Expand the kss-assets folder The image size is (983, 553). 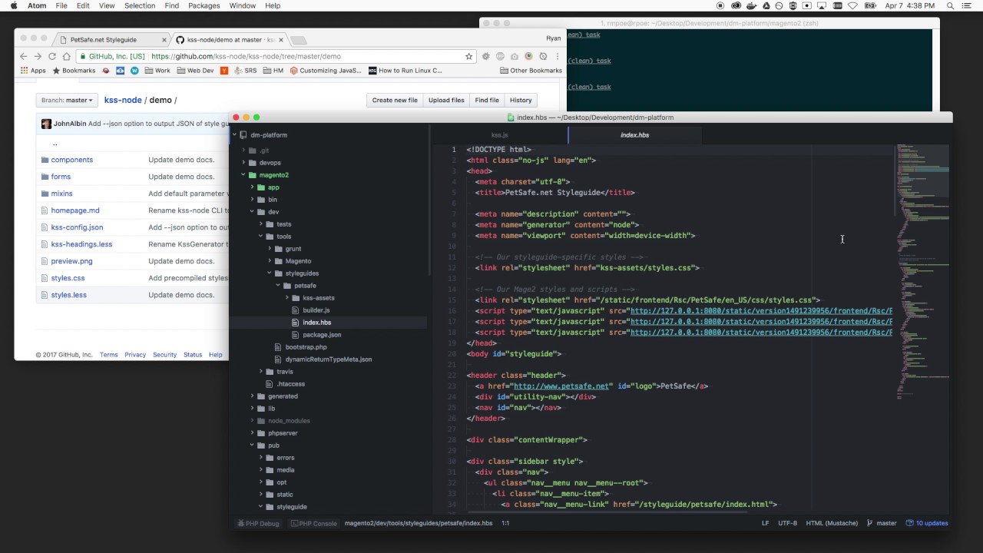tap(286, 298)
